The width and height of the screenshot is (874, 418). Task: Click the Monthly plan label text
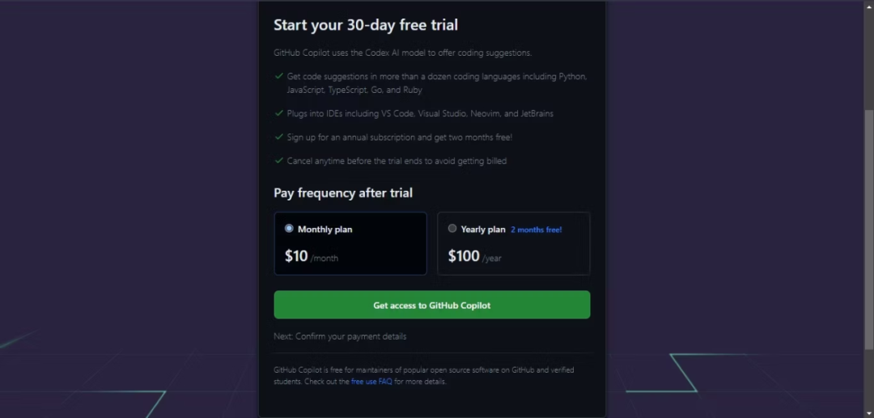point(325,230)
